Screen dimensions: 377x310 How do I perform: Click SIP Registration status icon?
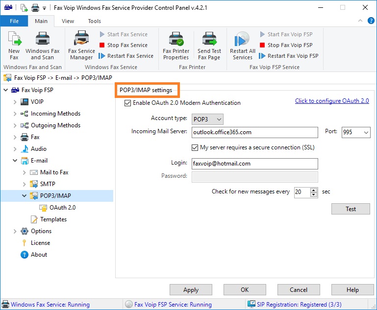coord(251,304)
